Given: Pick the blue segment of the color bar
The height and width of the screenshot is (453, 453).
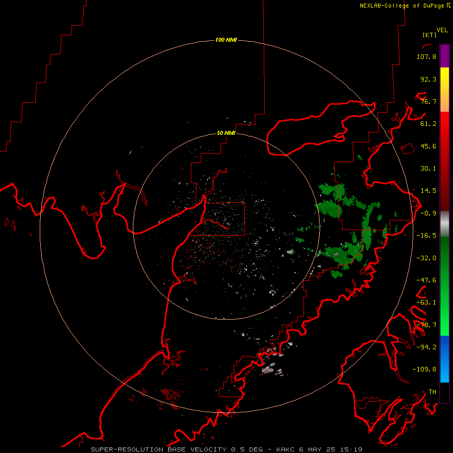Looking at the screenshot, I should [x=444, y=359].
